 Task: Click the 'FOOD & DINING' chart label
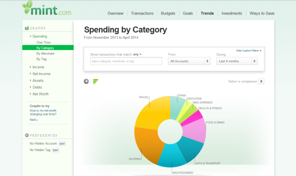(x=215, y=123)
